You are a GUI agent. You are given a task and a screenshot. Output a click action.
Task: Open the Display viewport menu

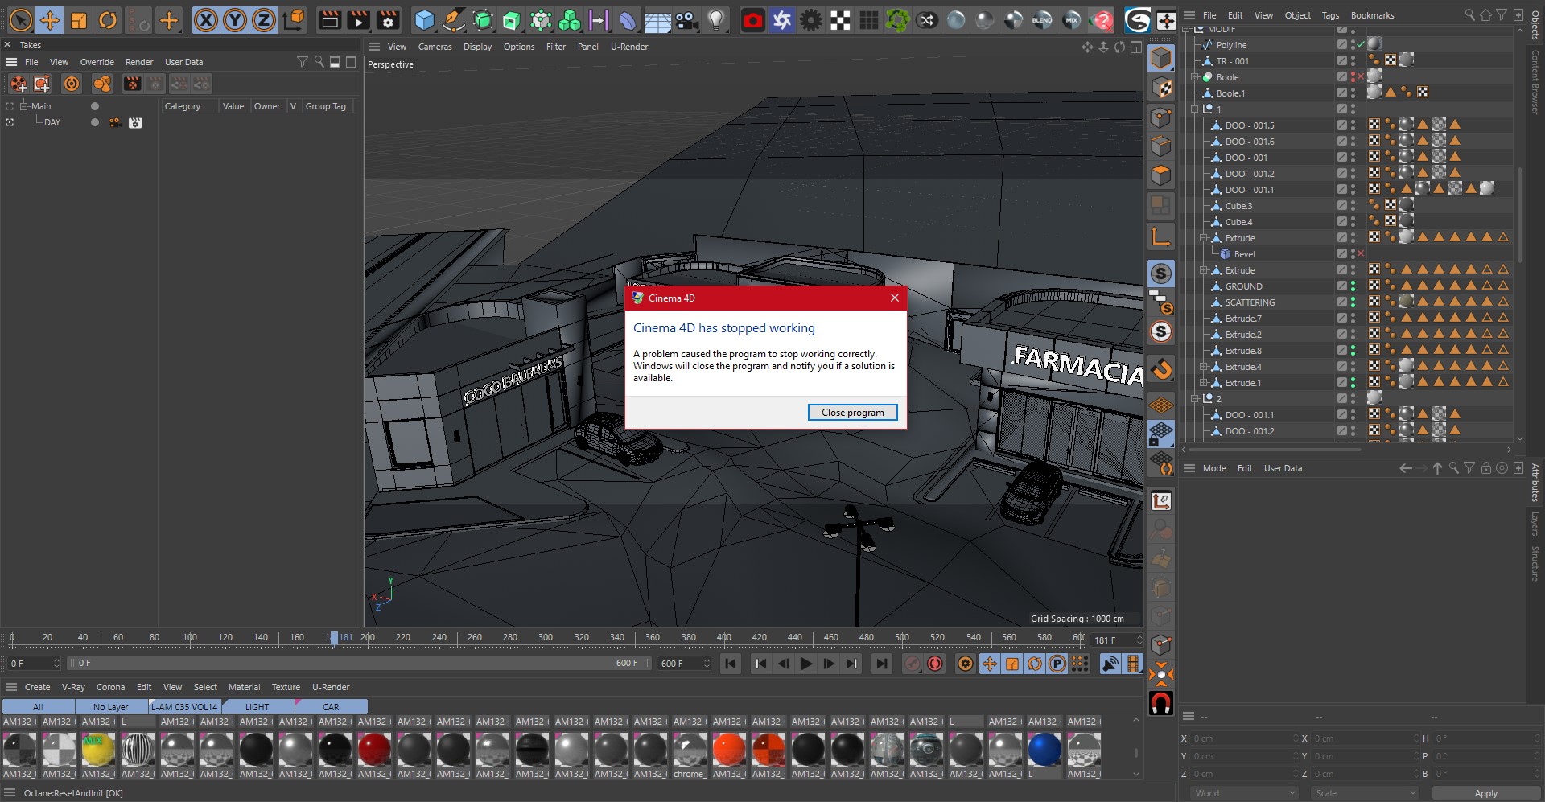coord(477,47)
